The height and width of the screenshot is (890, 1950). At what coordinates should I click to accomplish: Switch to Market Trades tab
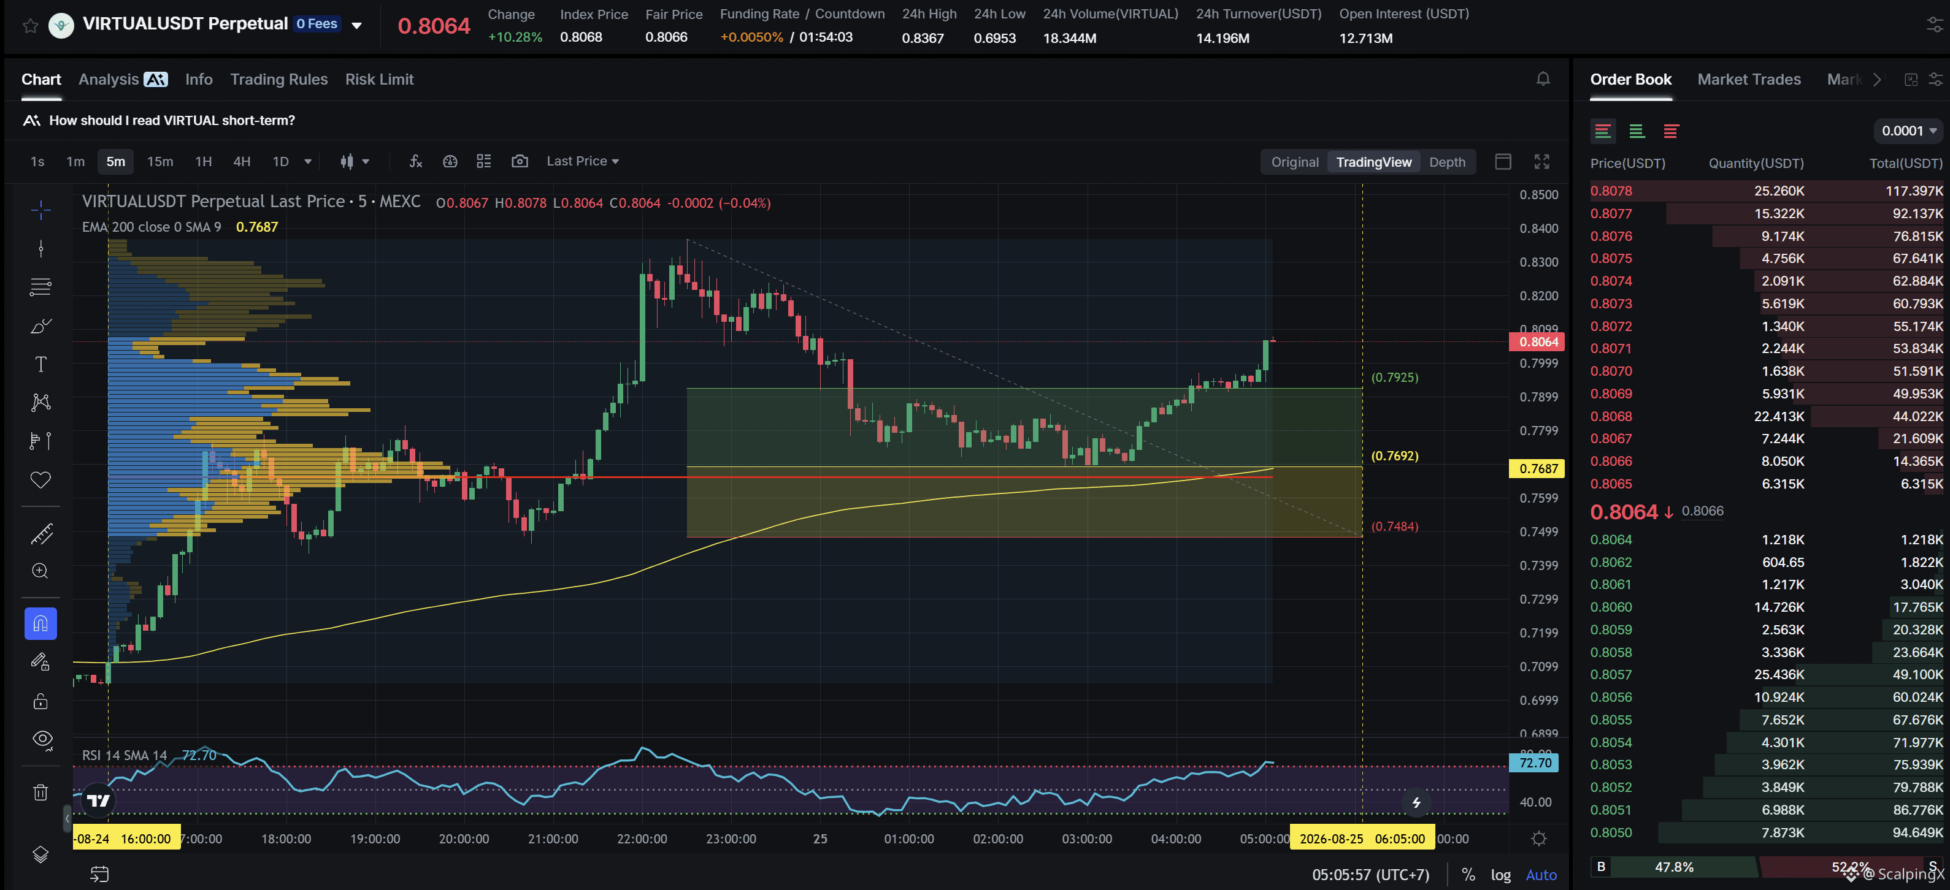(x=1749, y=80)
